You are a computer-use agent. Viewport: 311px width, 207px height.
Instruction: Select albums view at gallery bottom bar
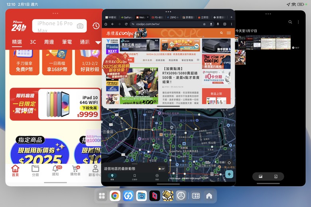(x=276, y=176)
